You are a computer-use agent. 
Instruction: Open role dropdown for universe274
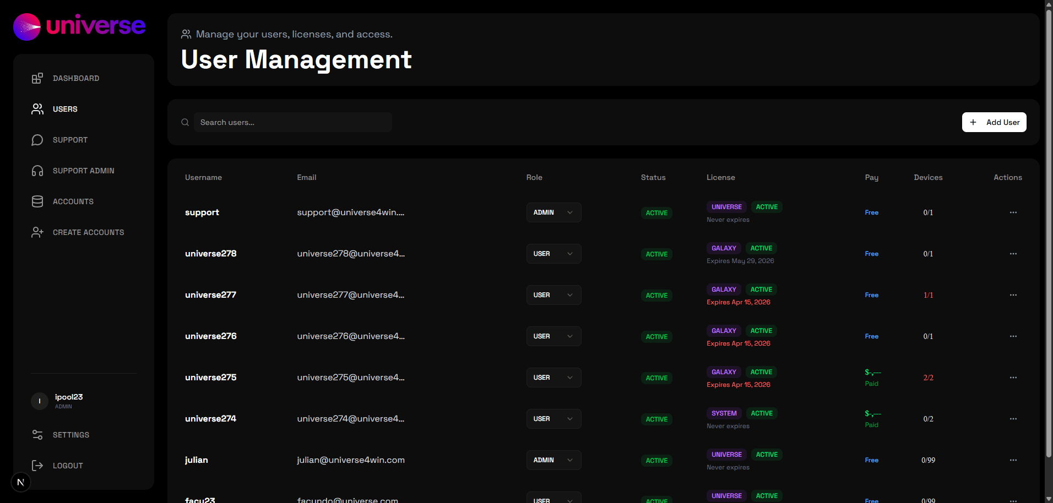[x=553, y=419]
